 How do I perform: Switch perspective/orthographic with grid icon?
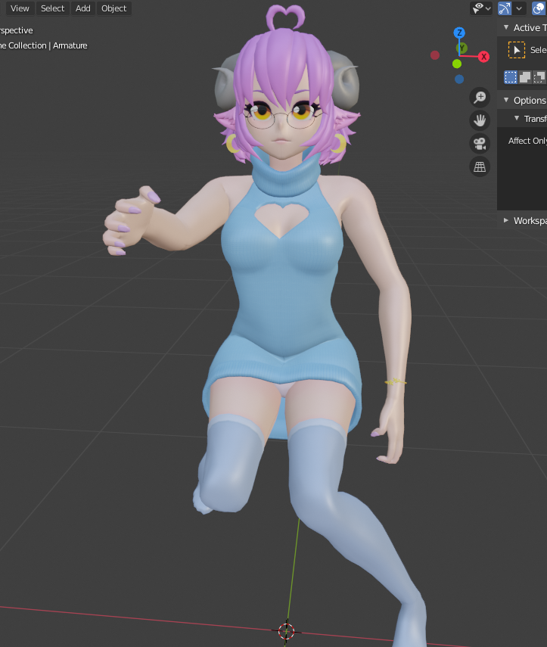(x=480, y=166)
